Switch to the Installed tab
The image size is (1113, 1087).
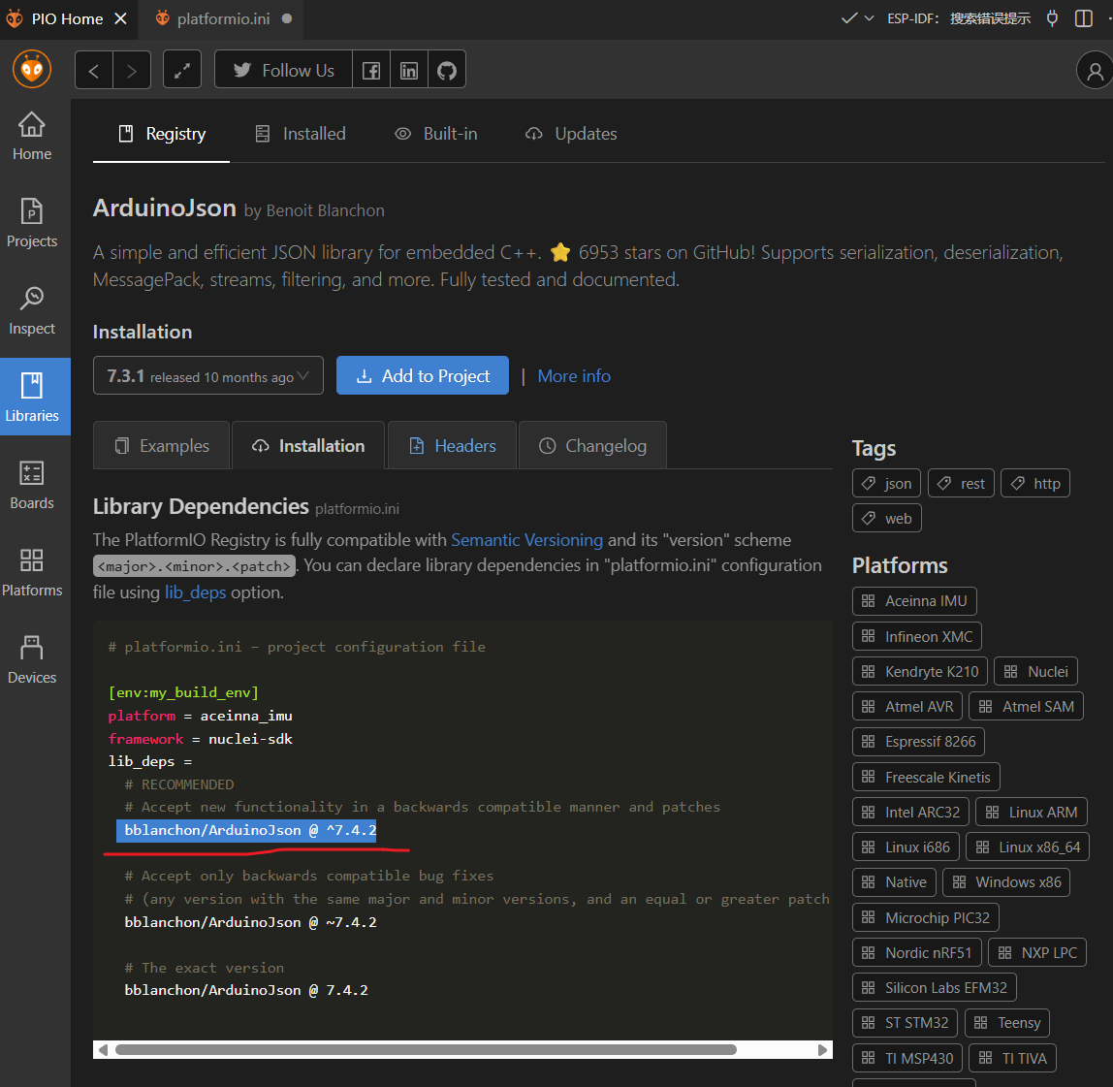(x=301, y=134)
